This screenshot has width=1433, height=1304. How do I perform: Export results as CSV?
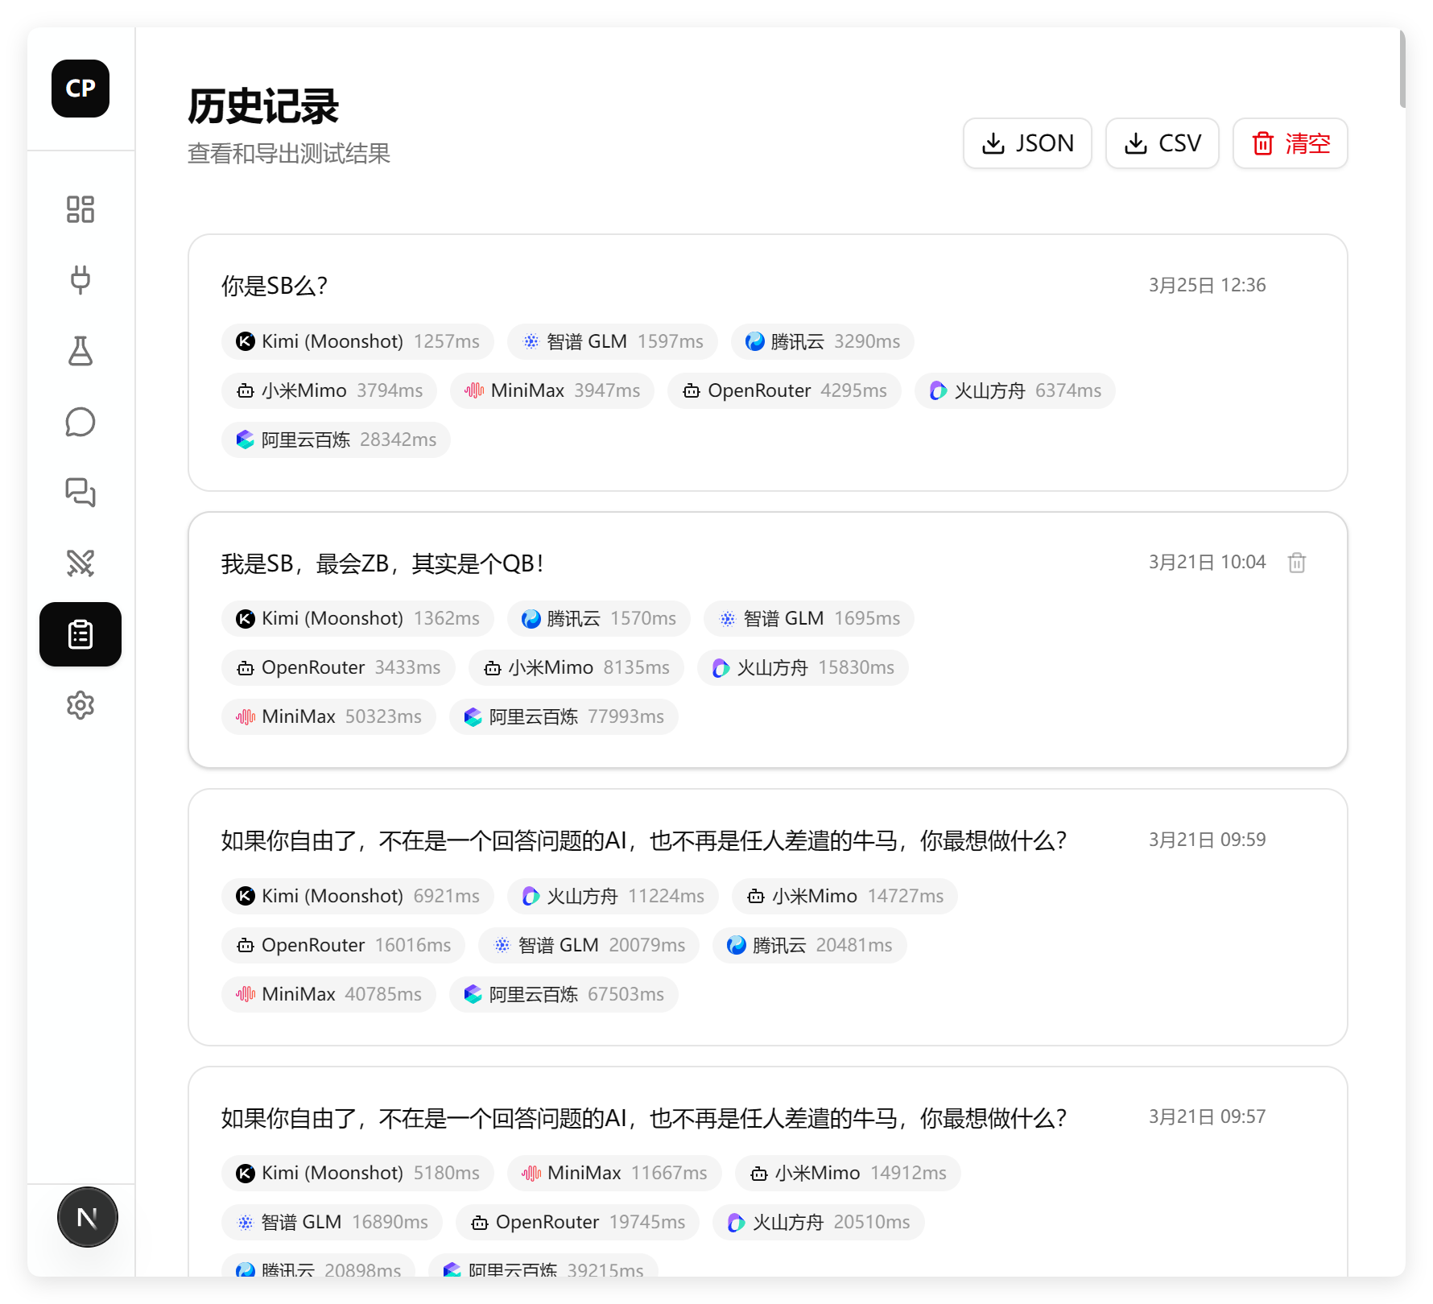coord(1162,143)
